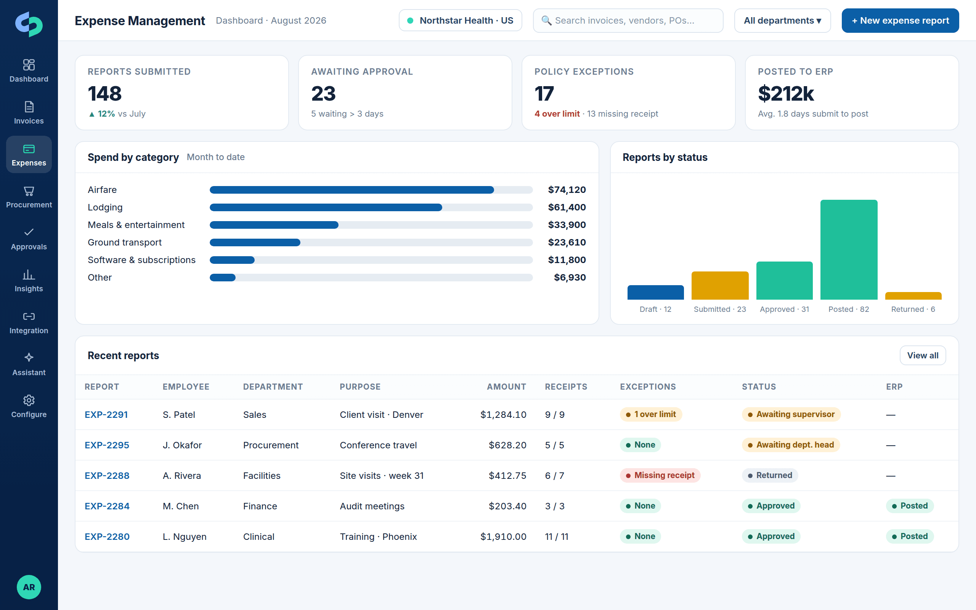Click the search invoices, vendors, POs field
976x610 pixels.
[628, 21]
